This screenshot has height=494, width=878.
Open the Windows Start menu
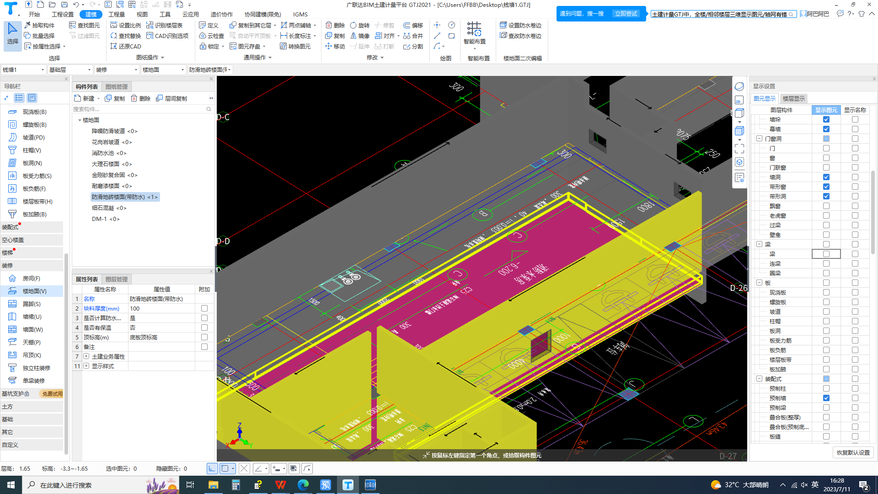click(11, 485)
